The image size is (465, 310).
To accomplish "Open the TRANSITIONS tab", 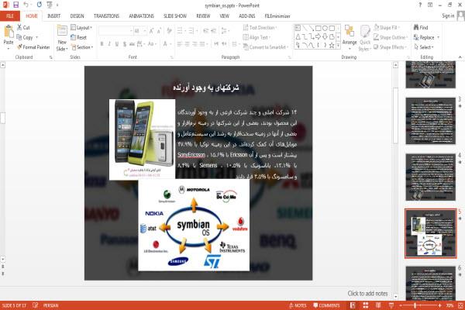I will [x=106, y=16].
